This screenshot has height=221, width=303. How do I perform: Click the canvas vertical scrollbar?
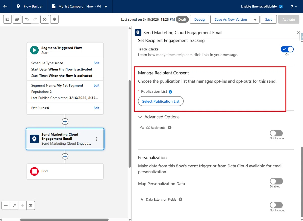130,124
